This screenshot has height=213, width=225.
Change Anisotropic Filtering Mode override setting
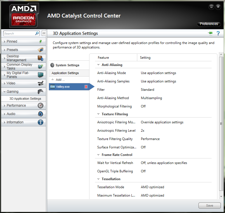[x=162, y=122]
